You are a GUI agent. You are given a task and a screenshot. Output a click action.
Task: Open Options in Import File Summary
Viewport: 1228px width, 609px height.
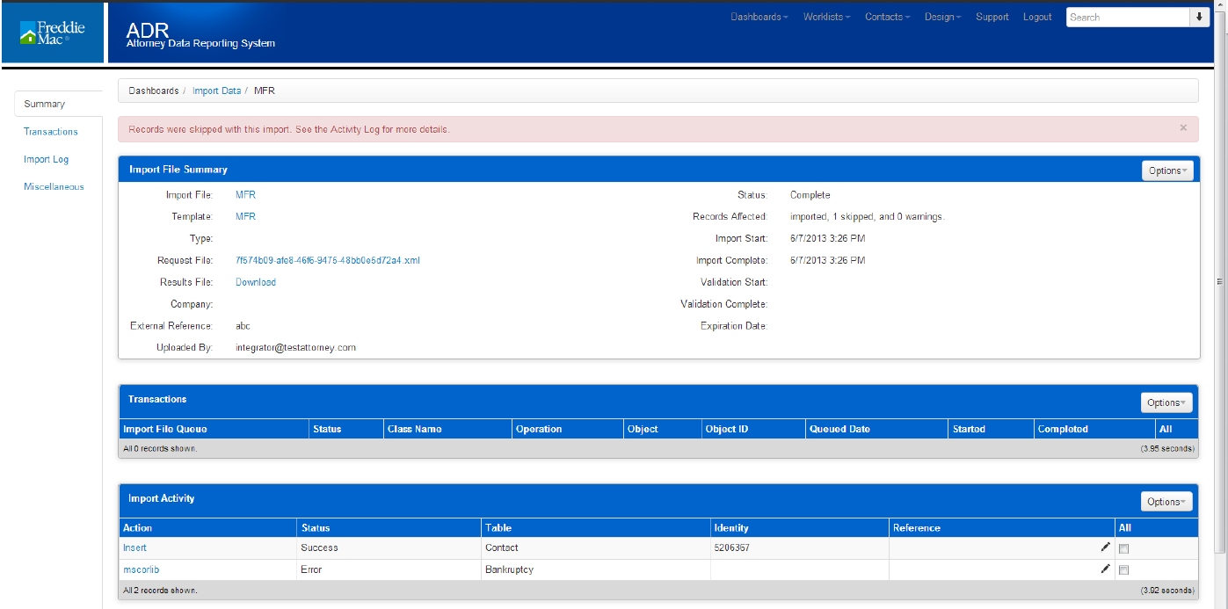pyautogui.click(x=1167, y=170)
